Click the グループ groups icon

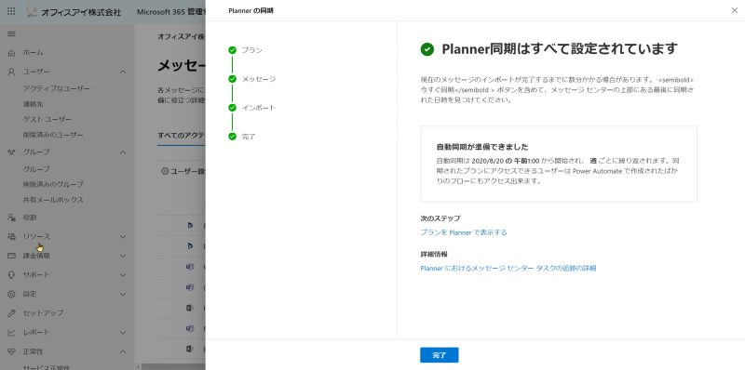[x=12, y=152]
